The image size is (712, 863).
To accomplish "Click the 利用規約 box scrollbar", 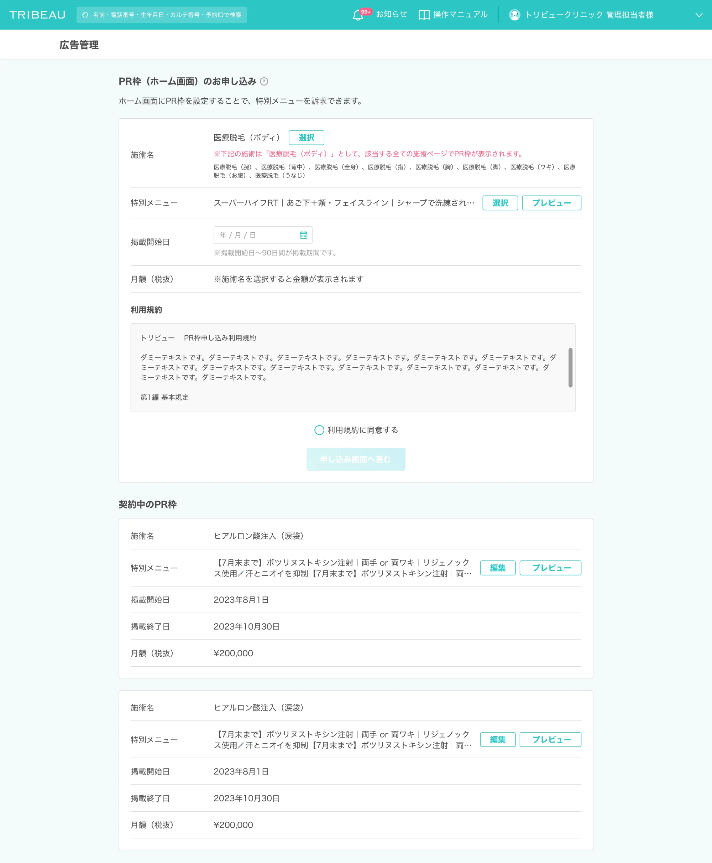I will 570,367.
